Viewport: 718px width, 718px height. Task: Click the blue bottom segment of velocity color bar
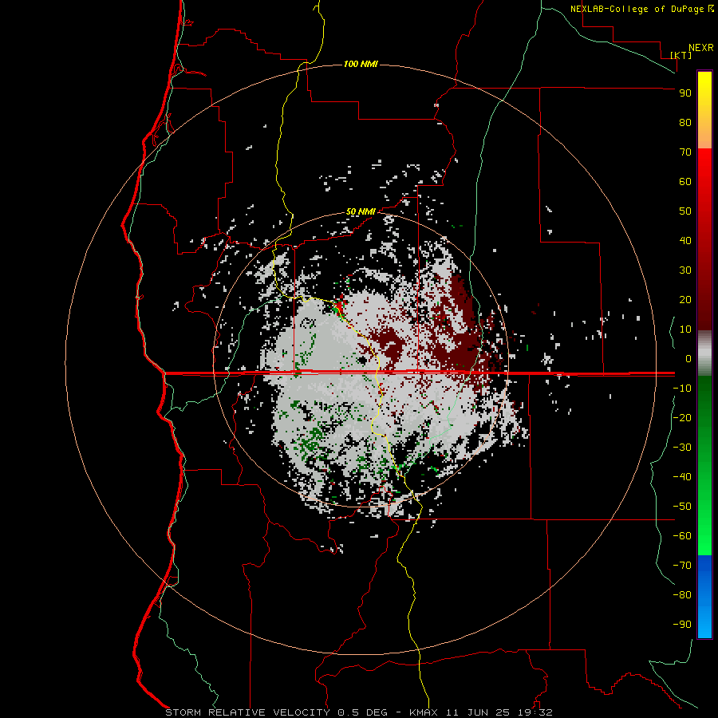click(x=704, y=597)
